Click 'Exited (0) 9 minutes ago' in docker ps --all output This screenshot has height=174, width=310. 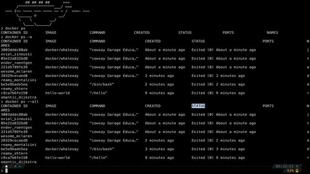tap(218, 158)
